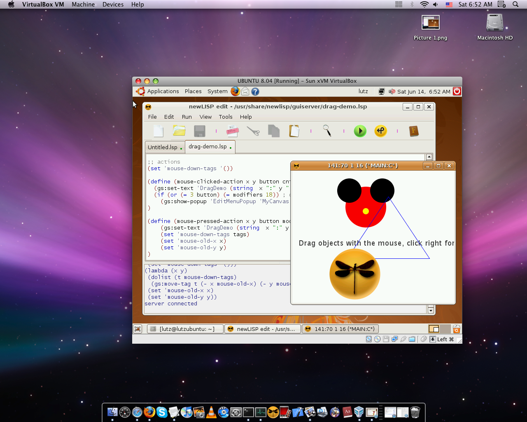Screen dimensions: 527x422
Task: Select the second workspace in workspace switcher
Action: point(445,329)
